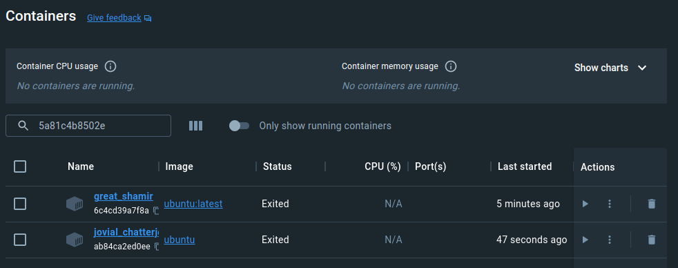Sort by the Last started column header
The height and width of the screenshot is (268, 678).
click(525, 166)
